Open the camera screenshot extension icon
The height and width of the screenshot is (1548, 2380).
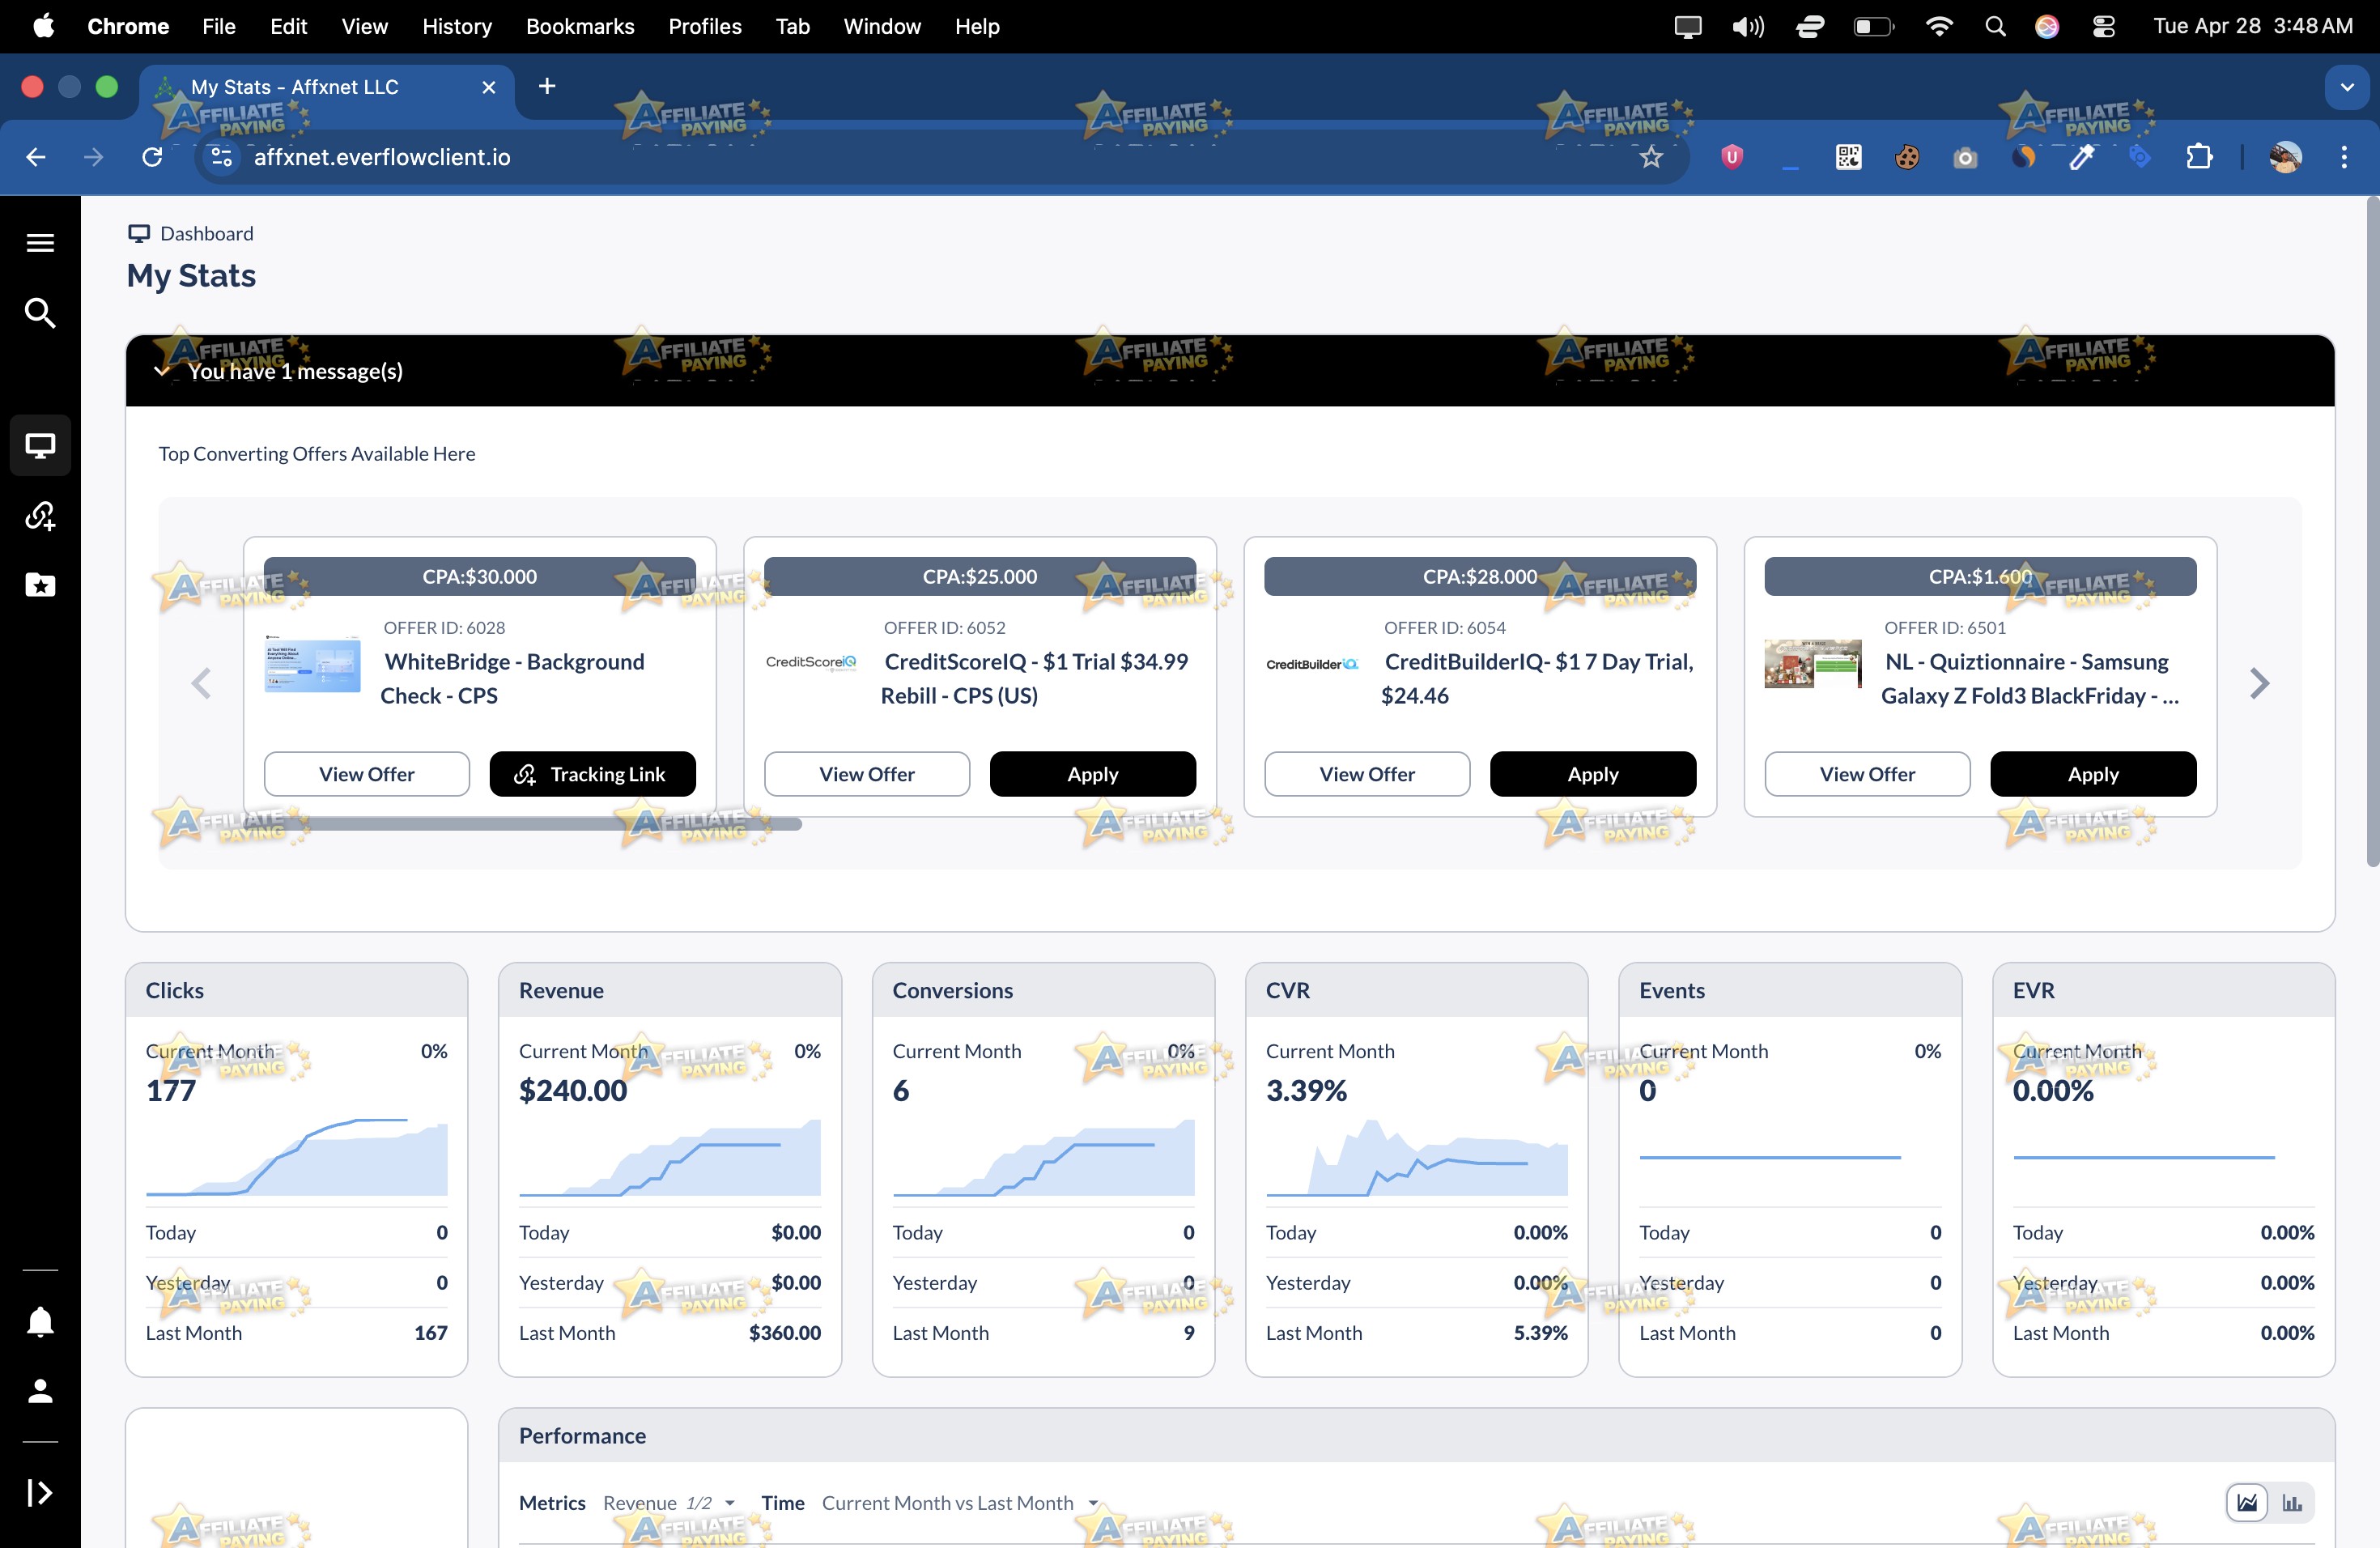[x=1965, y=157]
